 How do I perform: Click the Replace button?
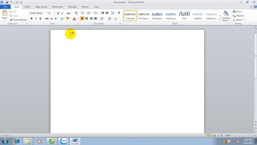(x=238, y=16)
